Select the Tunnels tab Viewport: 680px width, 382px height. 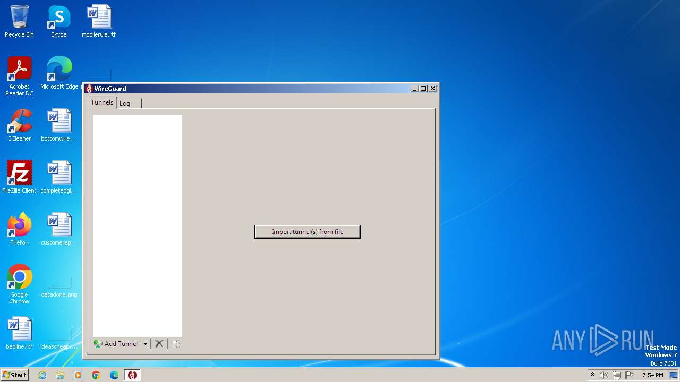(x=102, y=102)
